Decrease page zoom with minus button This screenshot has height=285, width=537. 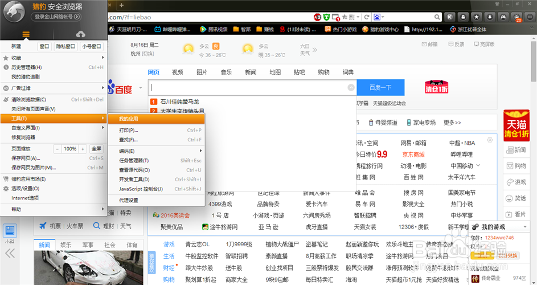click(x=57, y=149)
